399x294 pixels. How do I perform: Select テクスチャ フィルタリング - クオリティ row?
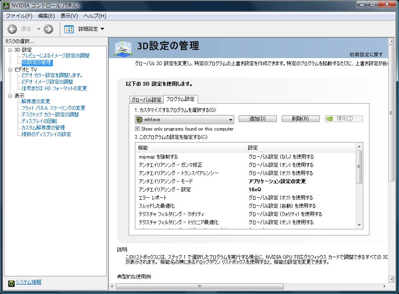(x=246, y=214)
